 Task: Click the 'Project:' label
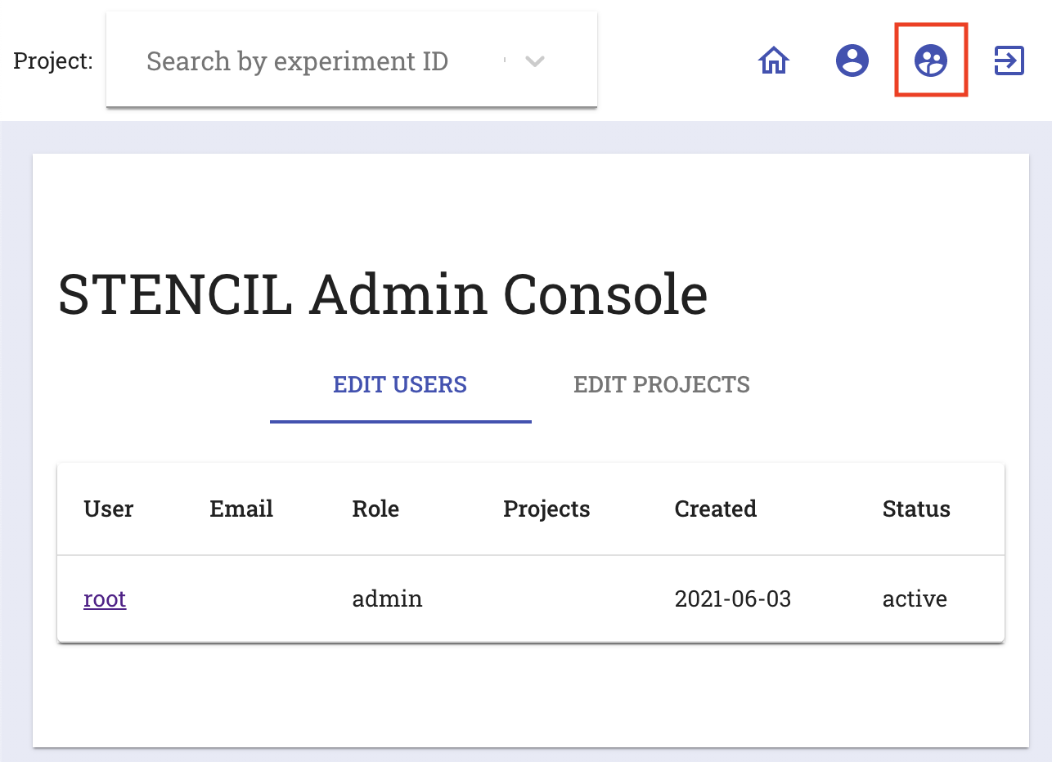click(x=53, y=61)
